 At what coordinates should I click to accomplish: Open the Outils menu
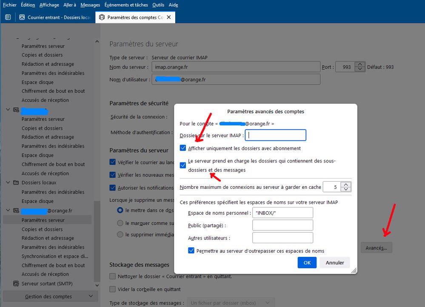pos(158,5)
